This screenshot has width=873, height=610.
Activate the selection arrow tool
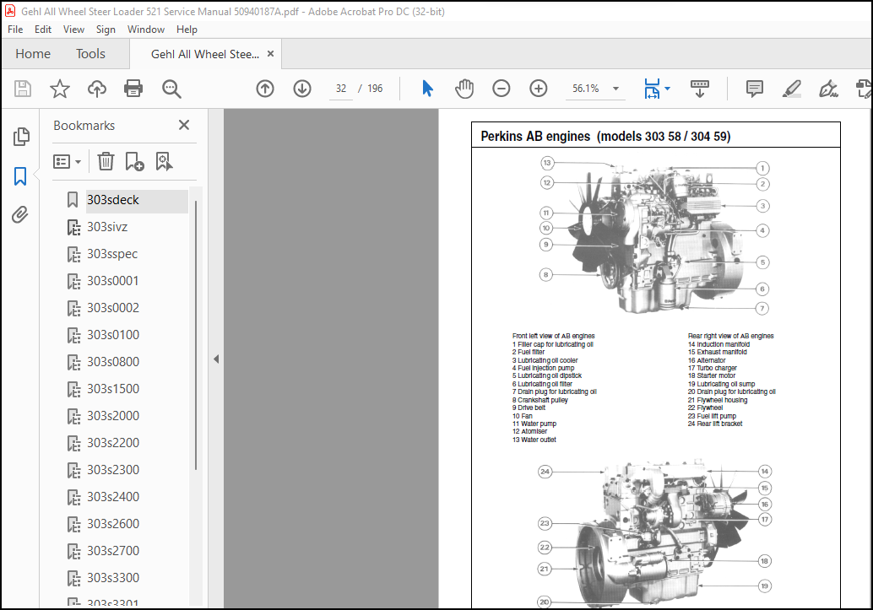pyautogui.click(x=427, y=89)
